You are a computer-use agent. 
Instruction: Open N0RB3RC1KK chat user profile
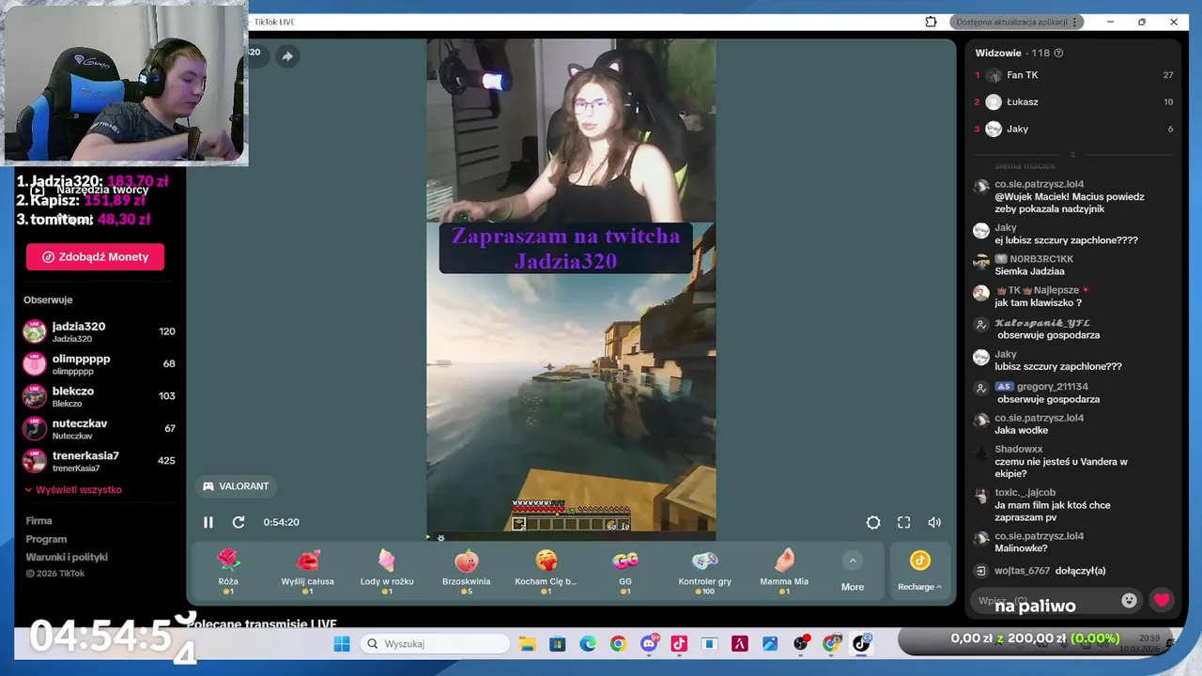[x=1041, y=258]
